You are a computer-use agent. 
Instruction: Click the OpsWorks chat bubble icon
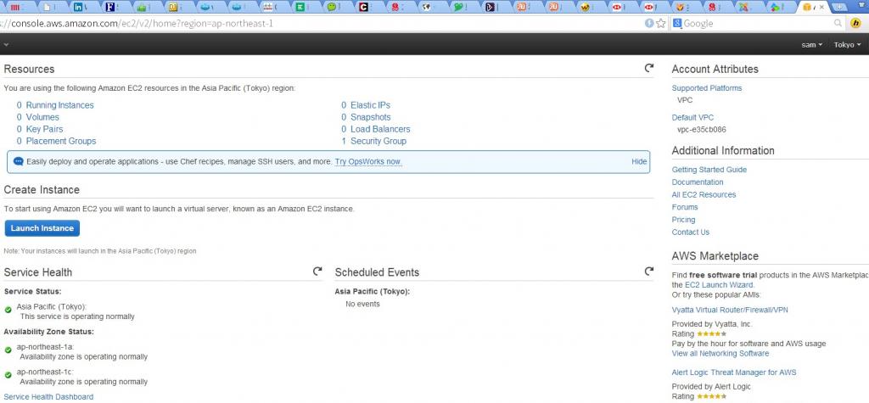(x=19, y=161)
